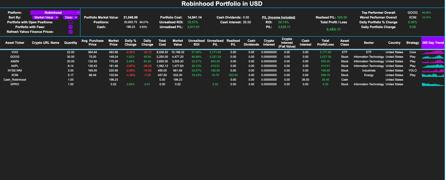Select the VOO ticker cell
This screenshot has height=180, width=446.
coord(15,52)
